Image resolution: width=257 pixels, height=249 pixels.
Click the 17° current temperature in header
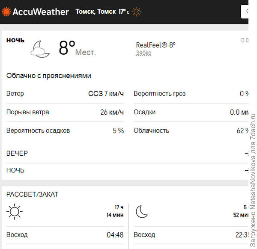[123, 12]
